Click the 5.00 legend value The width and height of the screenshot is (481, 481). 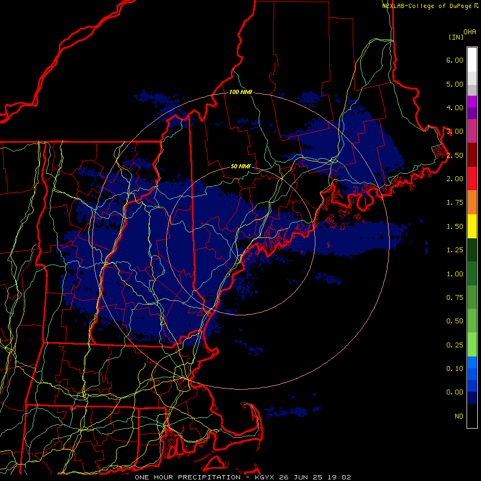(x=455, y=84)
